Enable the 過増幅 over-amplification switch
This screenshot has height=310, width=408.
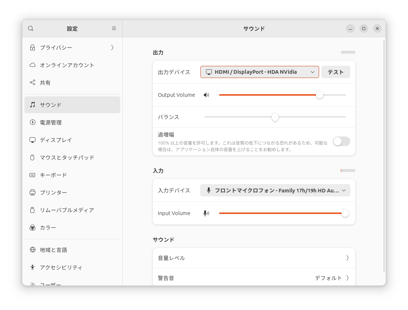pos(341,141)
